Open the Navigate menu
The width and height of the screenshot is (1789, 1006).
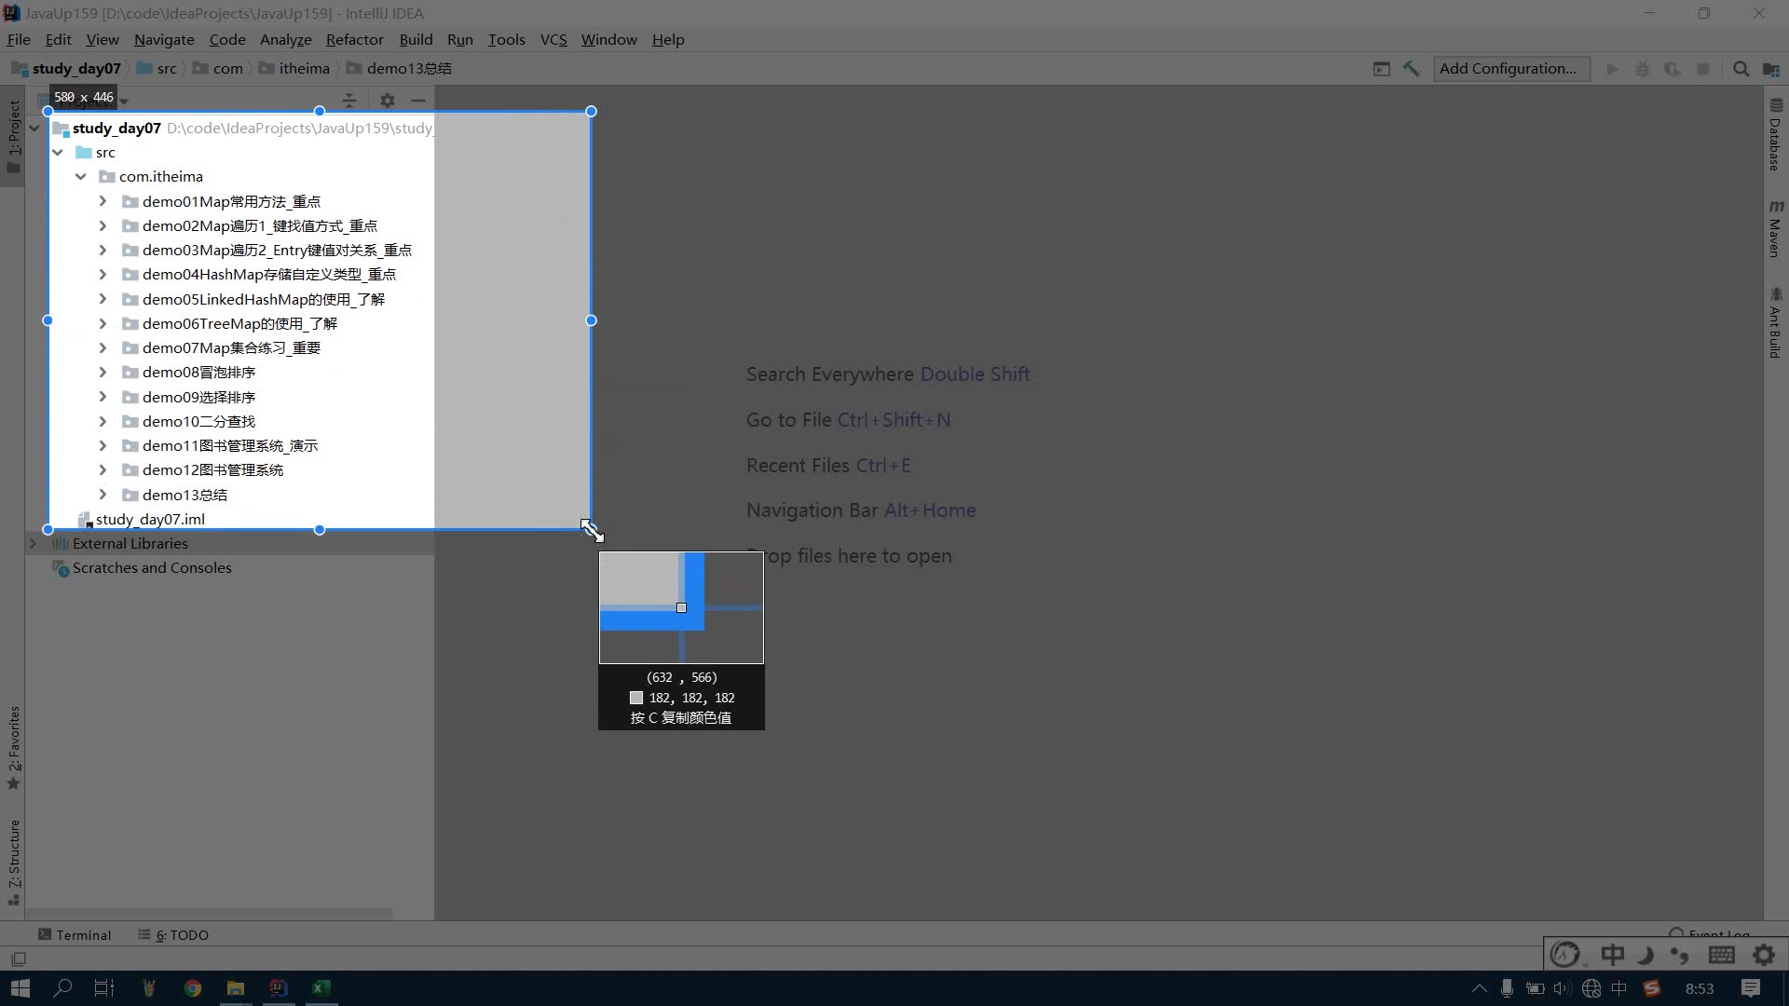coord(163,39)
